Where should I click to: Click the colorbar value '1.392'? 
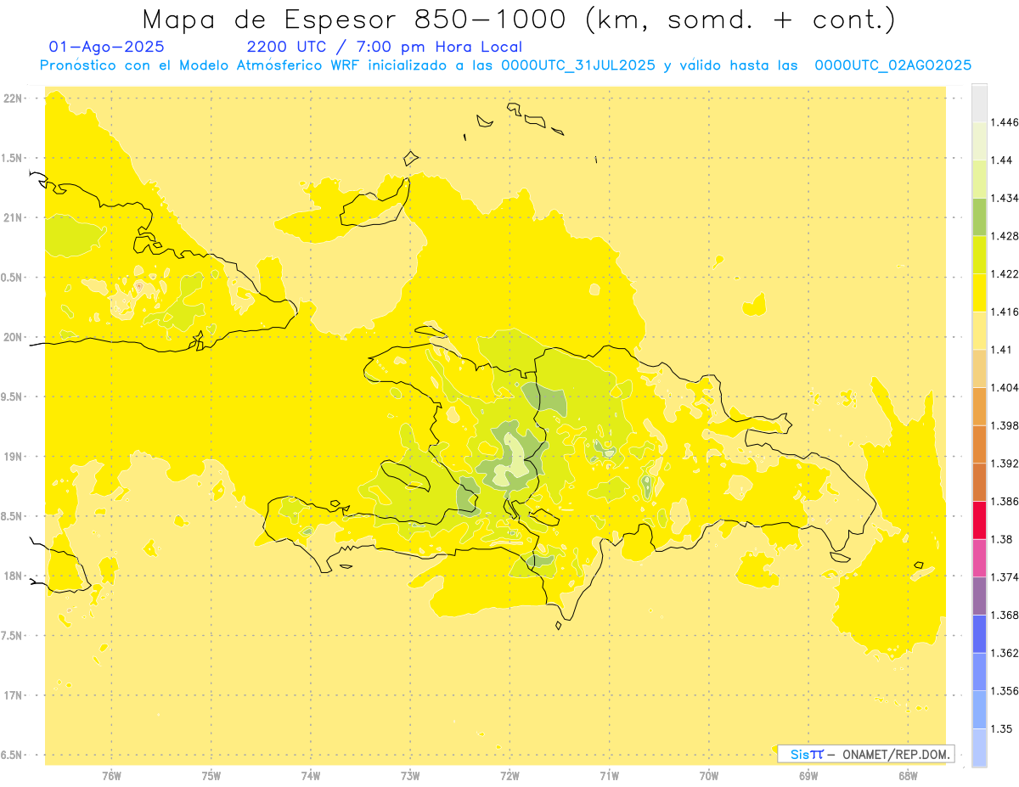1005,464
